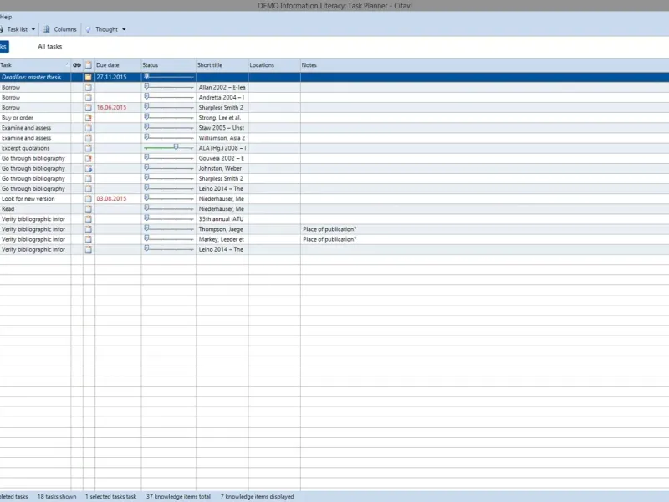Click task icon in Borrow 16.06.2015 row
Viewport: 669px width, 502px height.
89,108
